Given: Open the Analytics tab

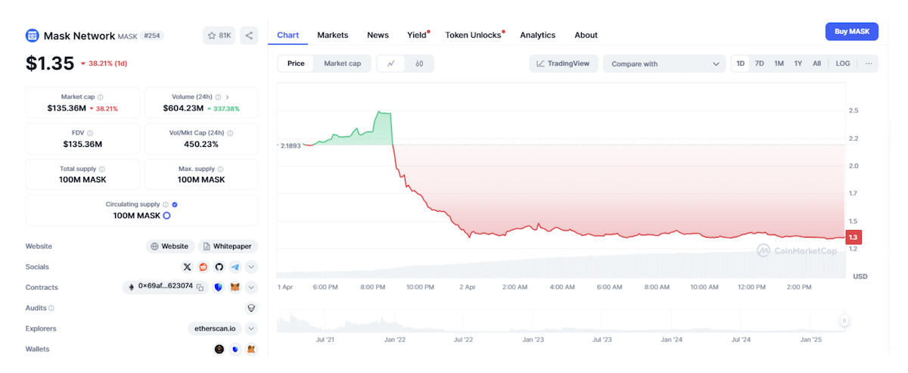Looking at the screenshot, I should pos(538,35).
